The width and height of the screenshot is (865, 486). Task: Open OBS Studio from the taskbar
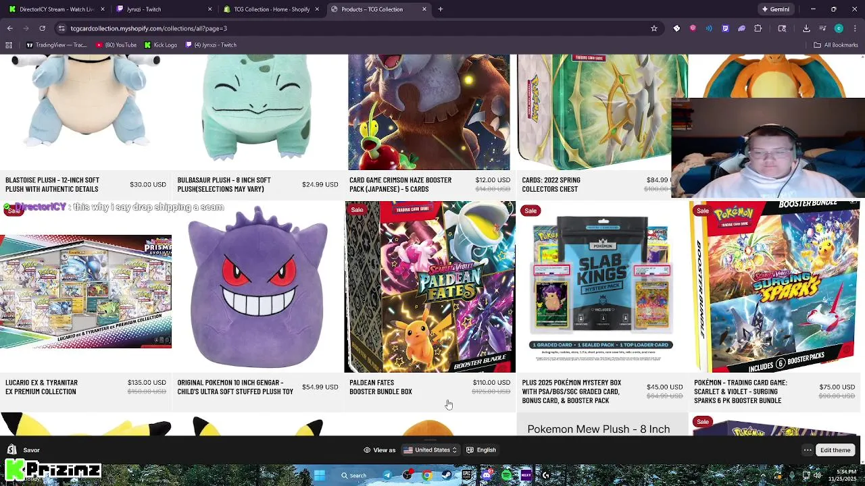point(407,475)
